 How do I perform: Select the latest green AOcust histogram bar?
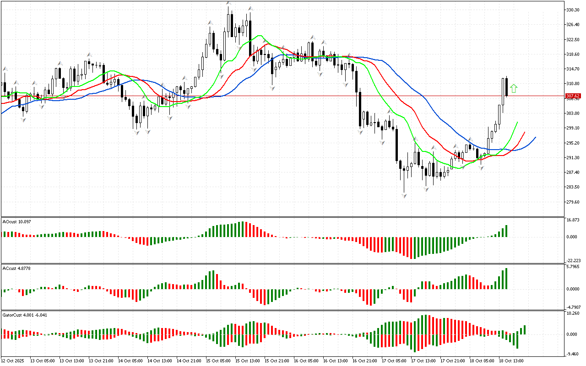[507, 231]
